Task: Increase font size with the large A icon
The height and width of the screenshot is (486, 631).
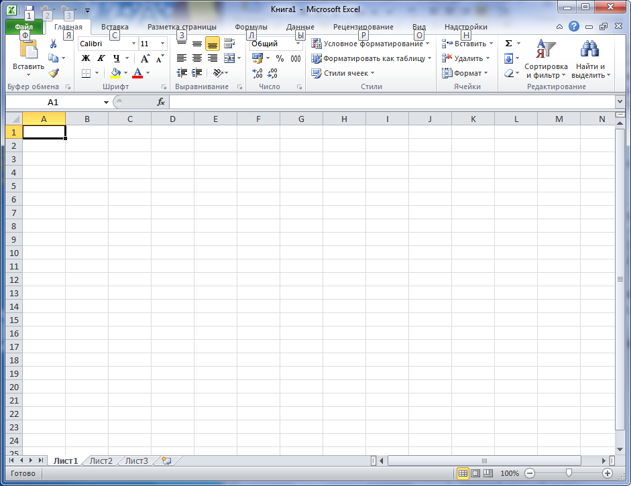Action: pyautogui.click(x=145, y=58)
